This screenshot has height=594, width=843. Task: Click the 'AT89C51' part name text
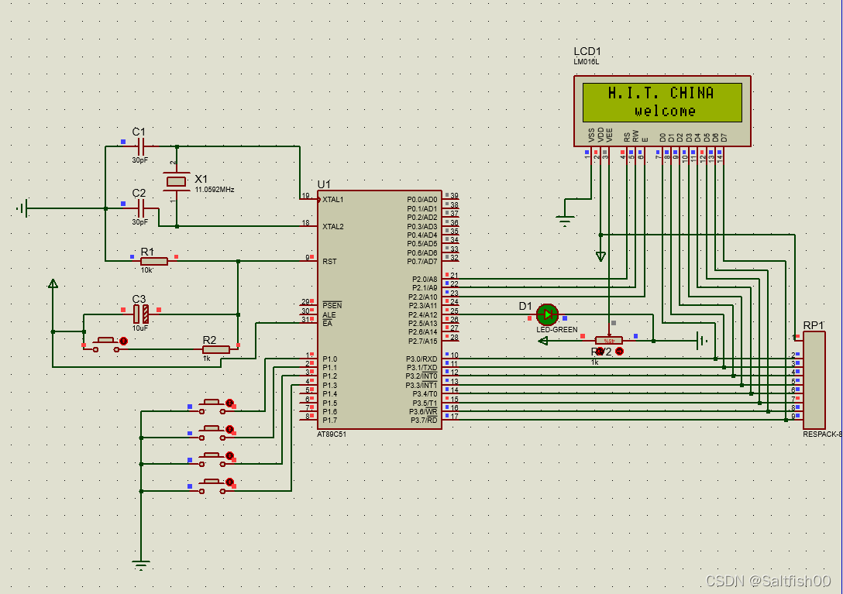point(332,434)
